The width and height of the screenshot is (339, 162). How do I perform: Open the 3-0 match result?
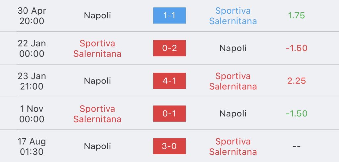point(169,146)
